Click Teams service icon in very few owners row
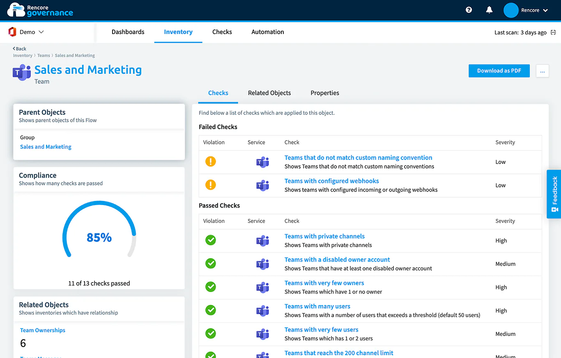 [x=262, y=287]
